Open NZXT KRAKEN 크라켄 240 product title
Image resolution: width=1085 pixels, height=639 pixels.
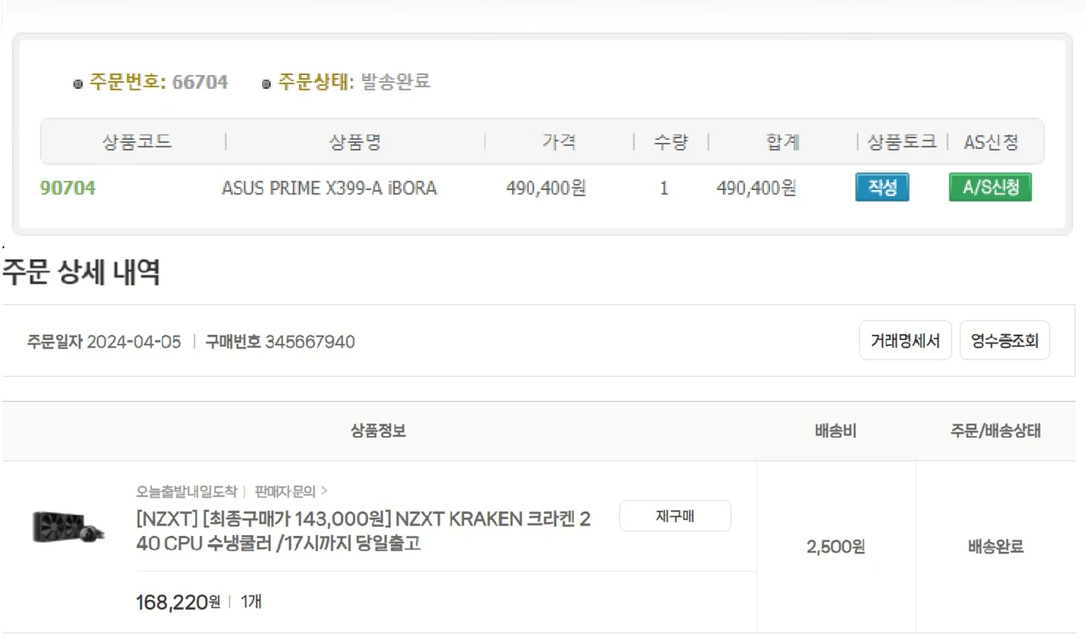pyautogui.click(x=364, y=531)
